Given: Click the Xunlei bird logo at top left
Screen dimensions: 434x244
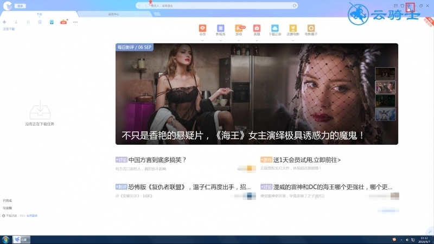Looking at the screenshot, I should 8,5.
